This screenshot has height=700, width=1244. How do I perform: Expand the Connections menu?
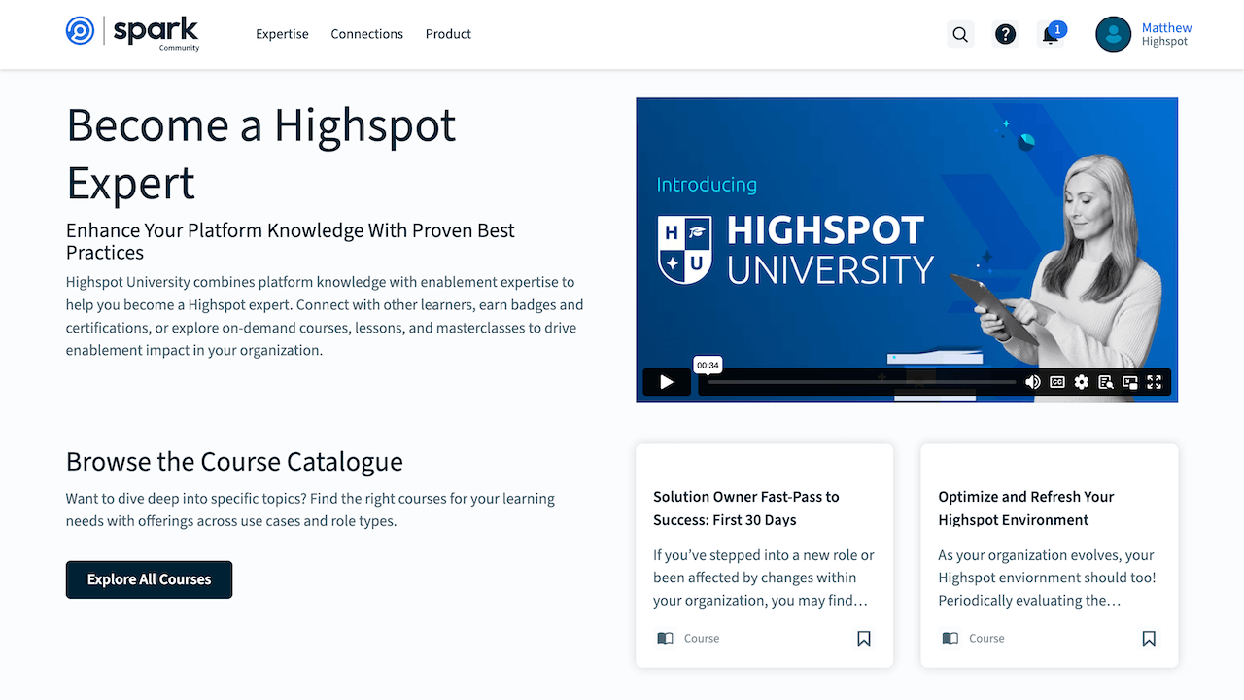tap(366, 34)
